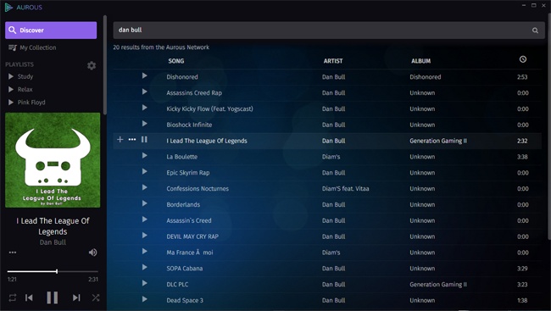Click the search magnifier icon in search bar
The width and height of the screenshot is (551, 311).
[x=535, y=31]
